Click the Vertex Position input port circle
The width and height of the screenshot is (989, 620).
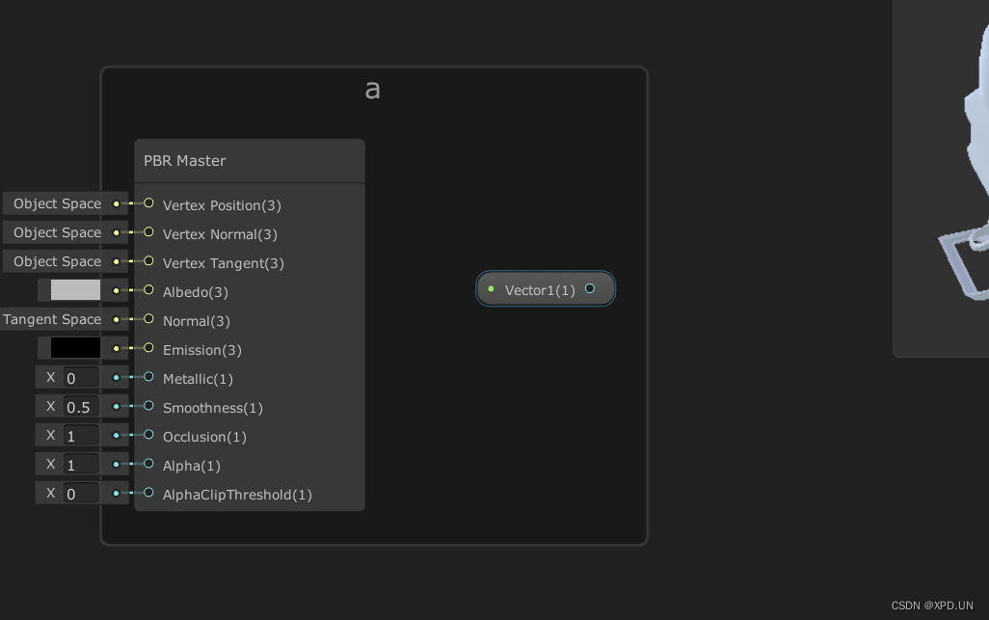pos(148,203)
